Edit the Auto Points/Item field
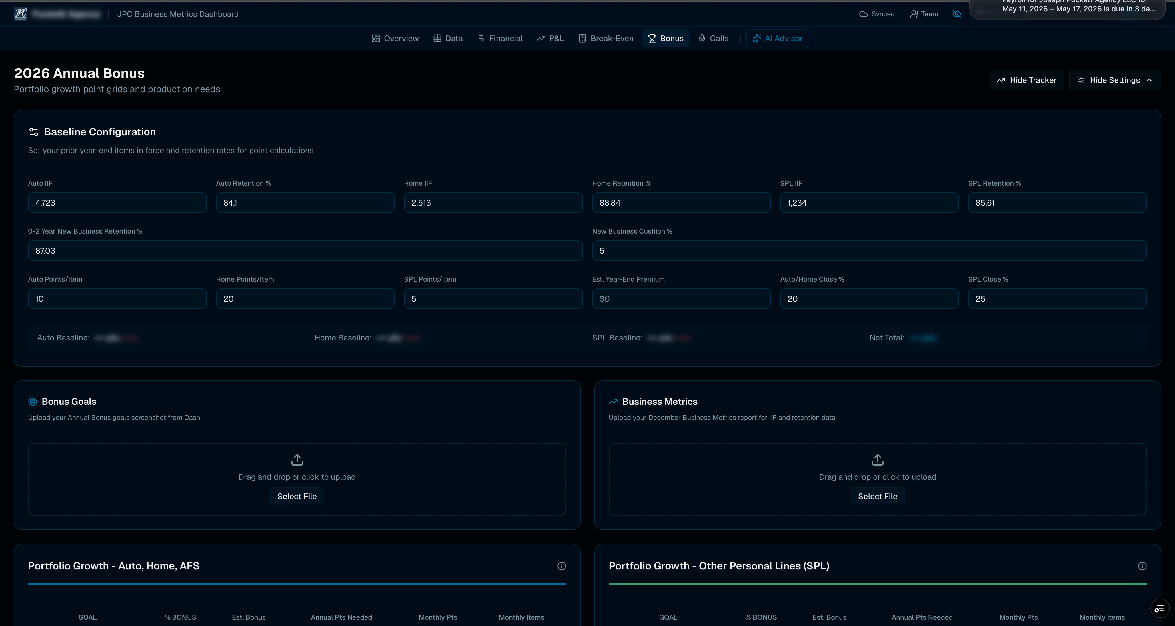 point(117,299)
